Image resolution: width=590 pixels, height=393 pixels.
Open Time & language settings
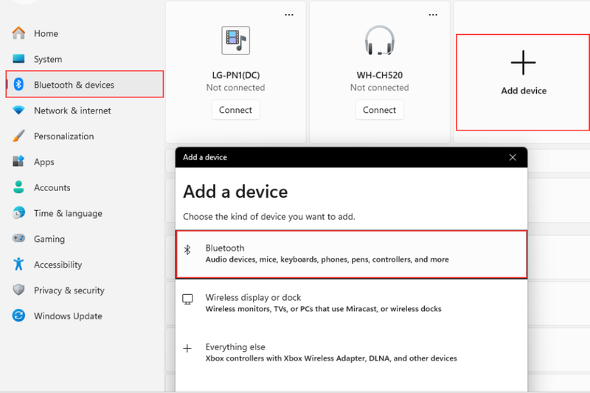tap(85, 213)
